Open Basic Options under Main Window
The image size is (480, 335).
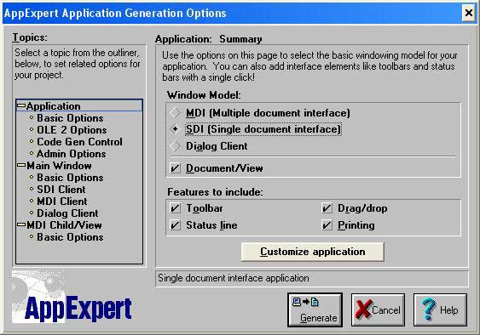point(70,178)
